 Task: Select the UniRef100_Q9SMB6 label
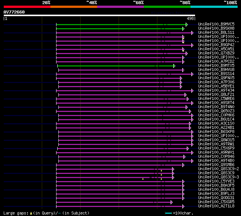pos(216,165)
